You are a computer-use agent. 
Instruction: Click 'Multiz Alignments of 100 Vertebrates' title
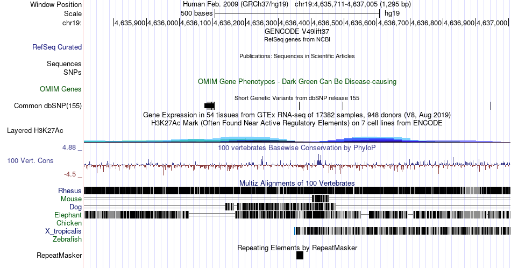tap(297, 183)
